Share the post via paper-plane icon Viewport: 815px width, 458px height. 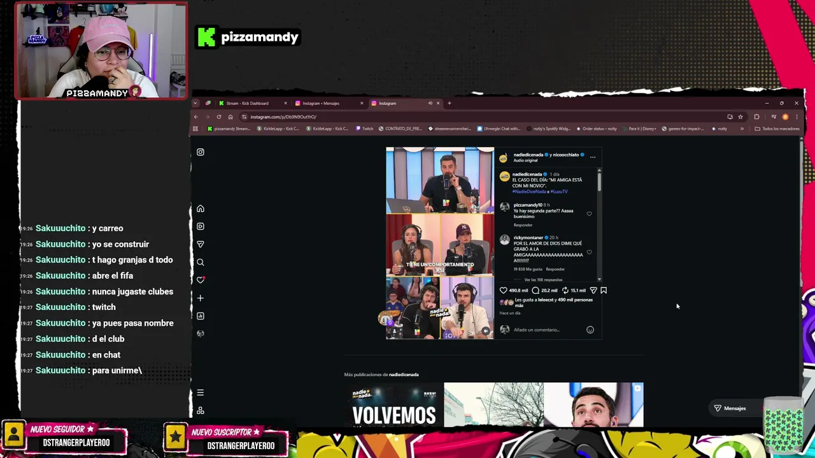pos(593,290)
